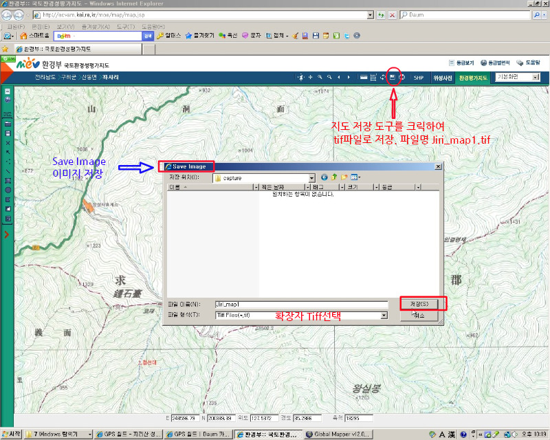The height and width of the screenshot is (440, 550).
Task: Open 등급보기 link
Action: tap(461, 63)
